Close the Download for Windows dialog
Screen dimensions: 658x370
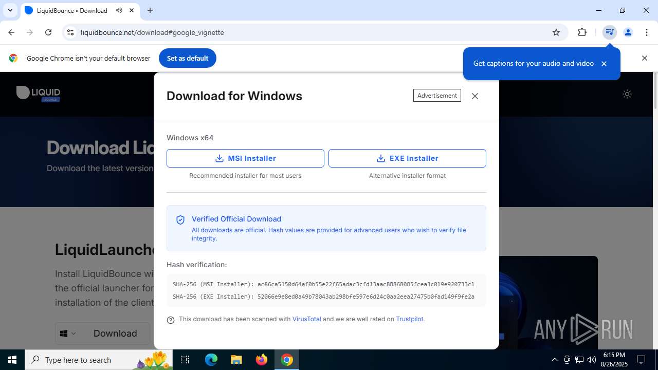tap(475, 96)
